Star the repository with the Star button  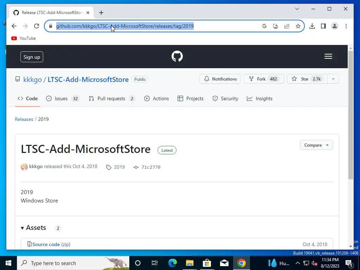[307, 79]
